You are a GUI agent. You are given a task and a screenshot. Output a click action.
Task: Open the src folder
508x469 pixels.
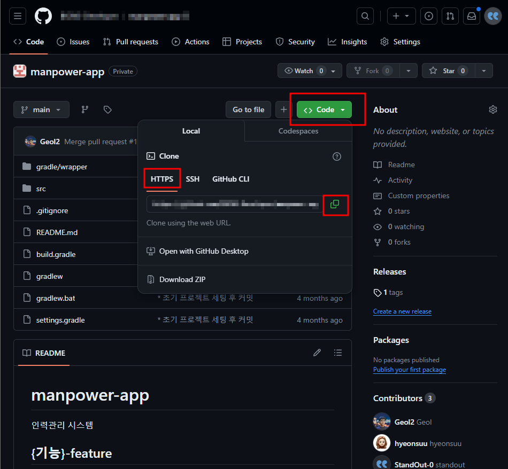tap(41, 189)
